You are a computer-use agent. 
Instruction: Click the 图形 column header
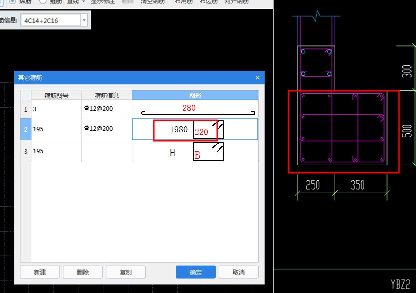(x=195, y=95)
